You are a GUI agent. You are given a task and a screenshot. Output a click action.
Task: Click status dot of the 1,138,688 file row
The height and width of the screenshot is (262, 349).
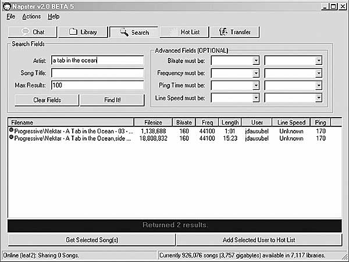click(11, 130)
